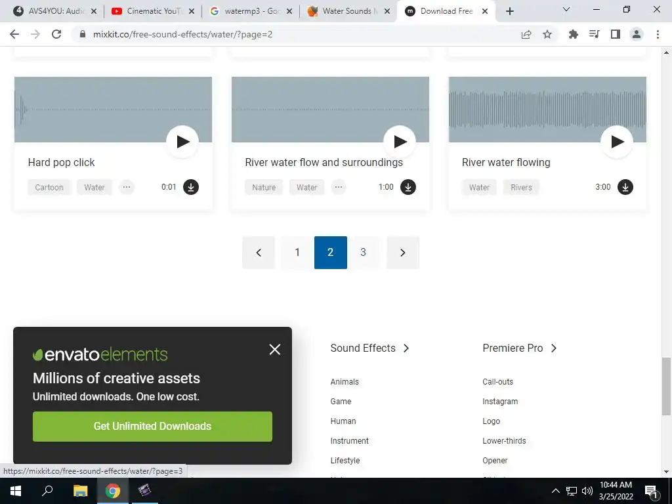
Task: Open the Chrome three-dot menu
Action: pos(658,34)
